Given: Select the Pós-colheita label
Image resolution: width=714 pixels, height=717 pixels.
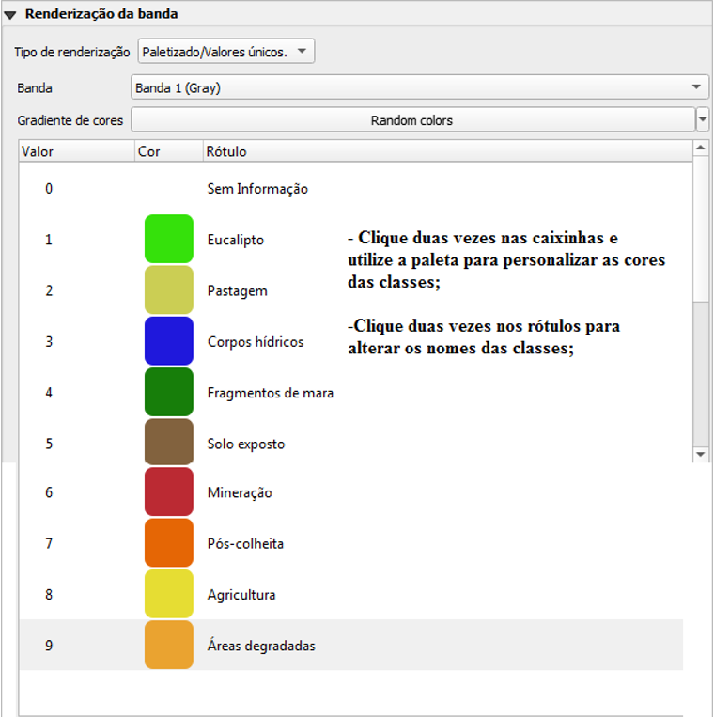Looking at the screenshot, I should point(245,544).
